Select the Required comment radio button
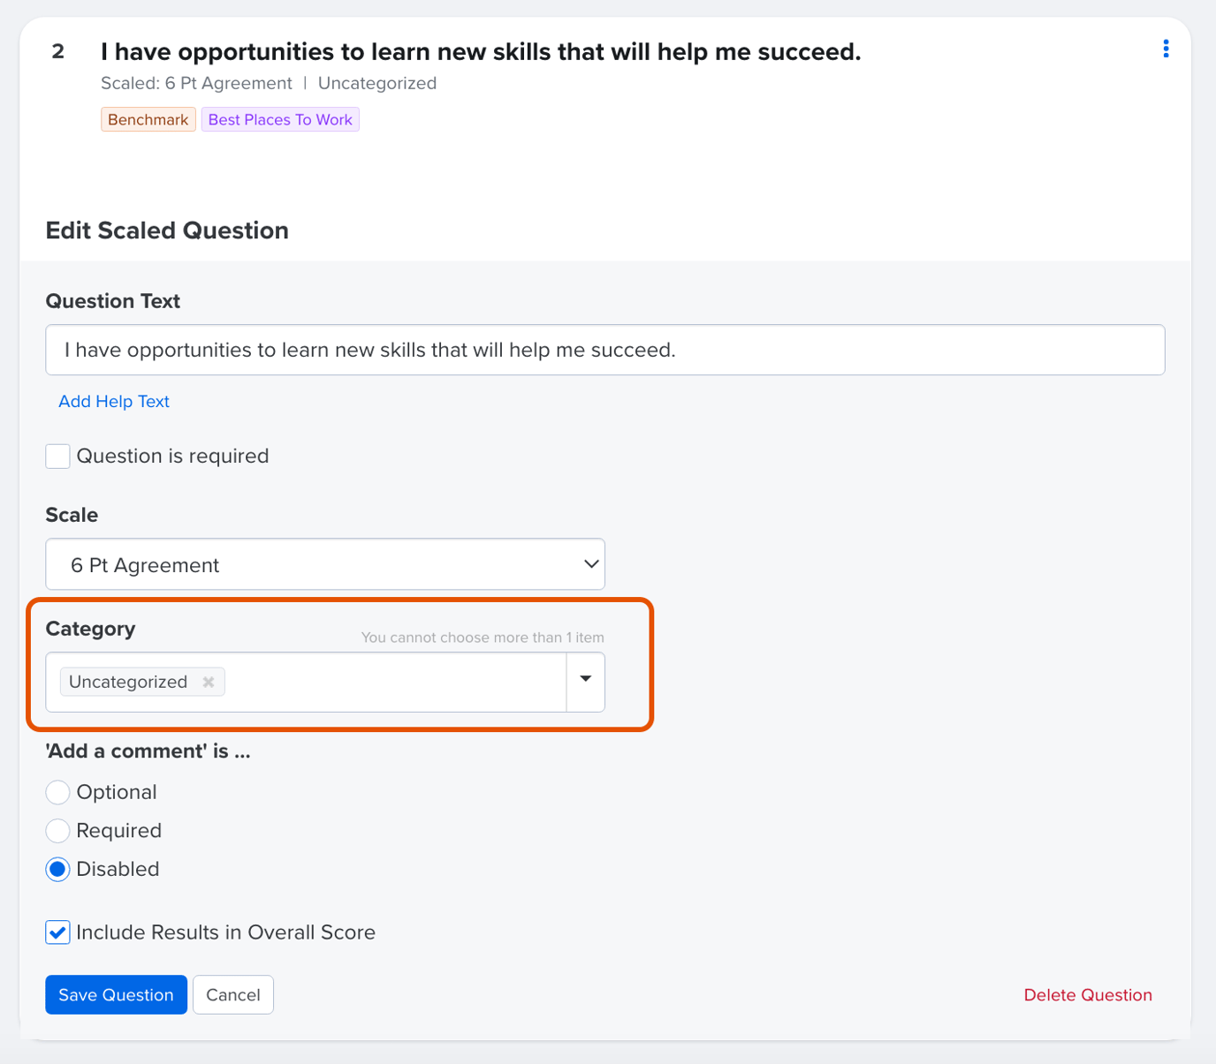This screenshot has height=1064, width=1216. click(57, 831)
